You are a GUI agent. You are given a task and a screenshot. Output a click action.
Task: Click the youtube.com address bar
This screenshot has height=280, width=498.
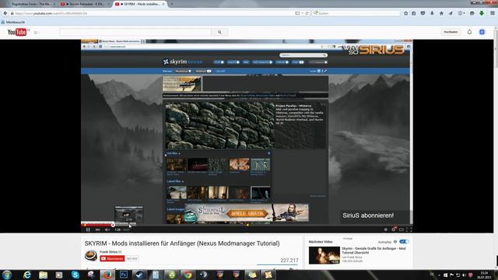(153, 13)
